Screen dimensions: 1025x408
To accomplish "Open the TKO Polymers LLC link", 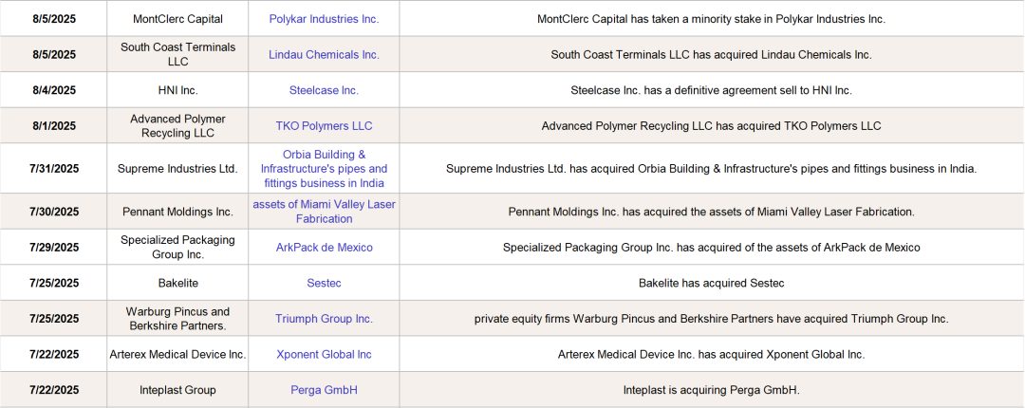I will (324, 126).
